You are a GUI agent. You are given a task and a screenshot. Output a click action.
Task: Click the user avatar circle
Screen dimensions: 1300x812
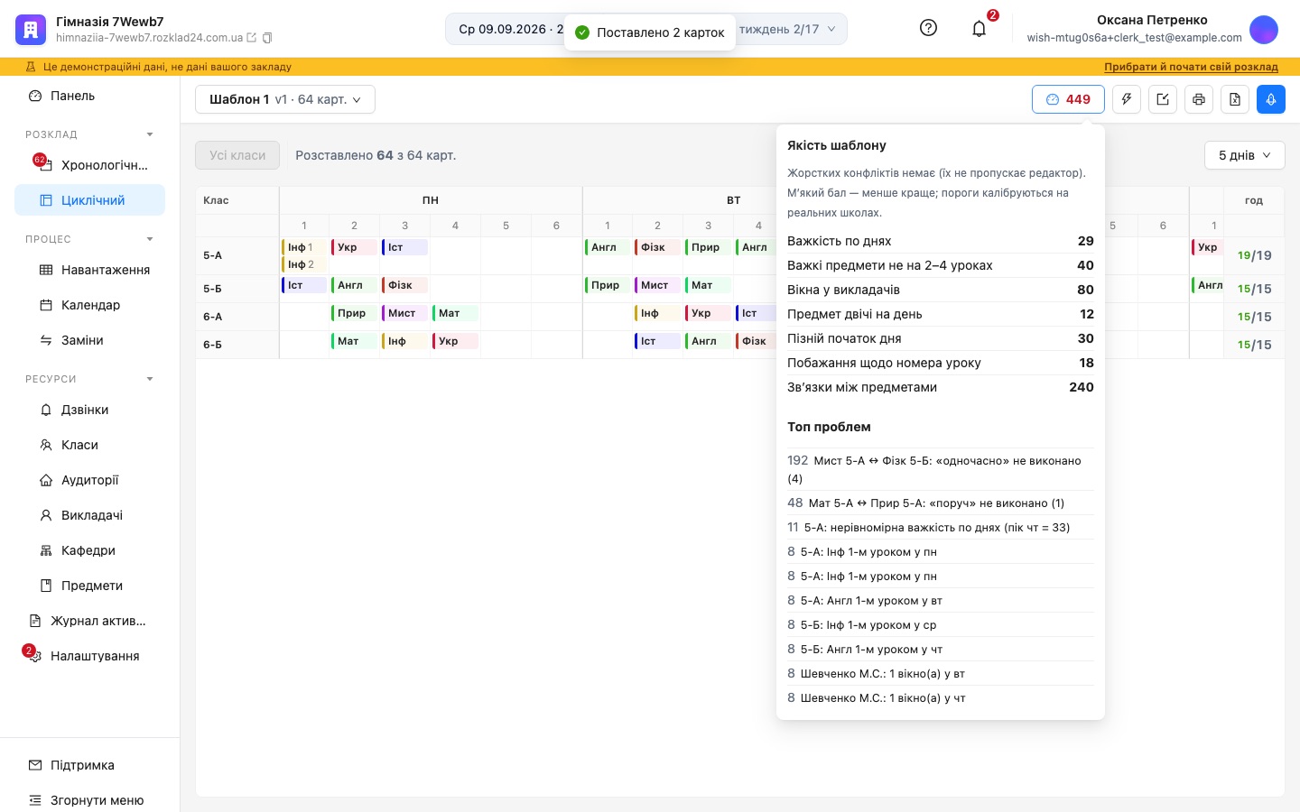pyautogui.click(x=1264, y=29)
